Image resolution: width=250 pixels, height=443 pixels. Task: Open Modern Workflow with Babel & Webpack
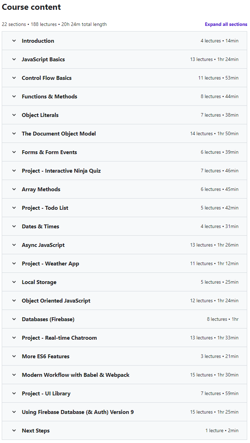(x=124, y=375)
